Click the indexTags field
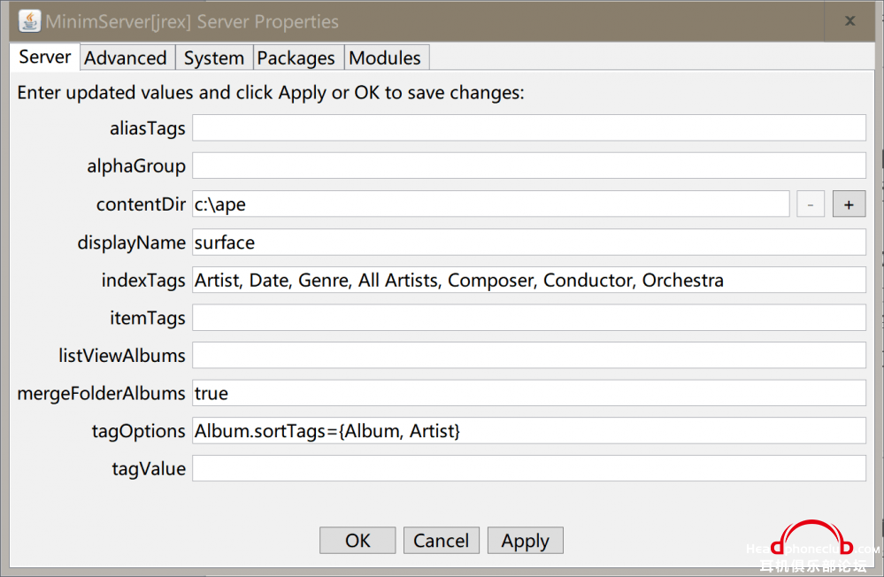Screen dimensions: 884x577 [x=529, y=280]
